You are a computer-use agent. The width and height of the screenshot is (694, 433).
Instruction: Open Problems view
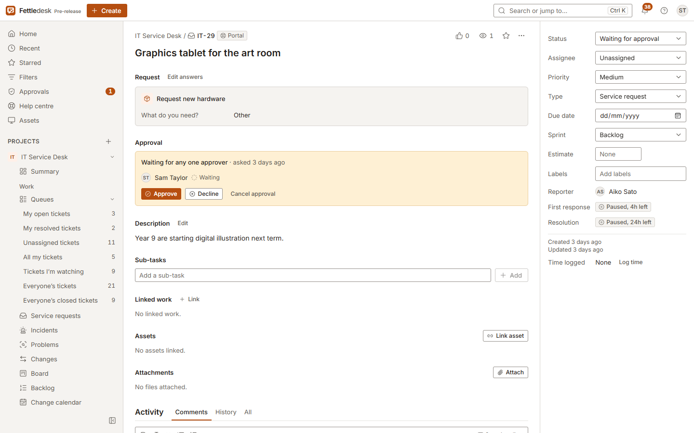(67, 344)
